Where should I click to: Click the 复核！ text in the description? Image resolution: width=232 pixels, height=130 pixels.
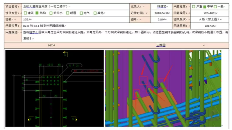tap(27, 39)
